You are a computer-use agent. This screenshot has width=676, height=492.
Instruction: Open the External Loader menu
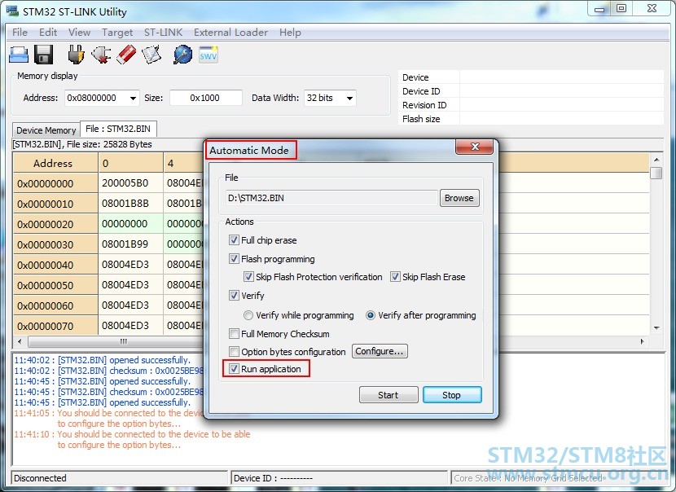point(230,33)
